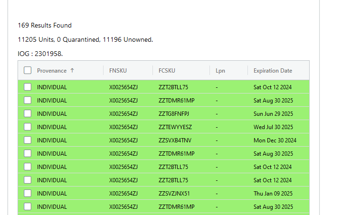Click expiration date Mon Dec 30 2024
Image resolution: width=350 pixels, height=215 pixels.
point(275,140)
